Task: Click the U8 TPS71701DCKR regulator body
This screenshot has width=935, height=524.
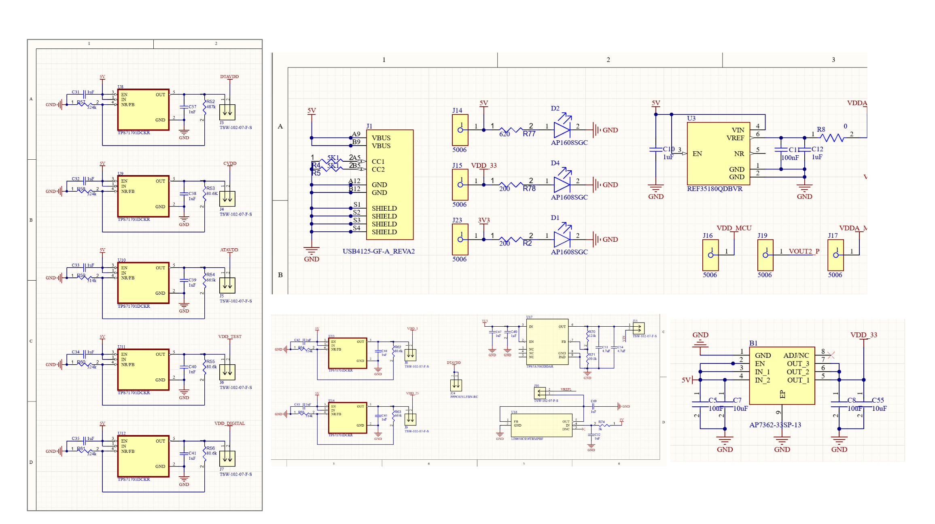Action: point(143,110)
